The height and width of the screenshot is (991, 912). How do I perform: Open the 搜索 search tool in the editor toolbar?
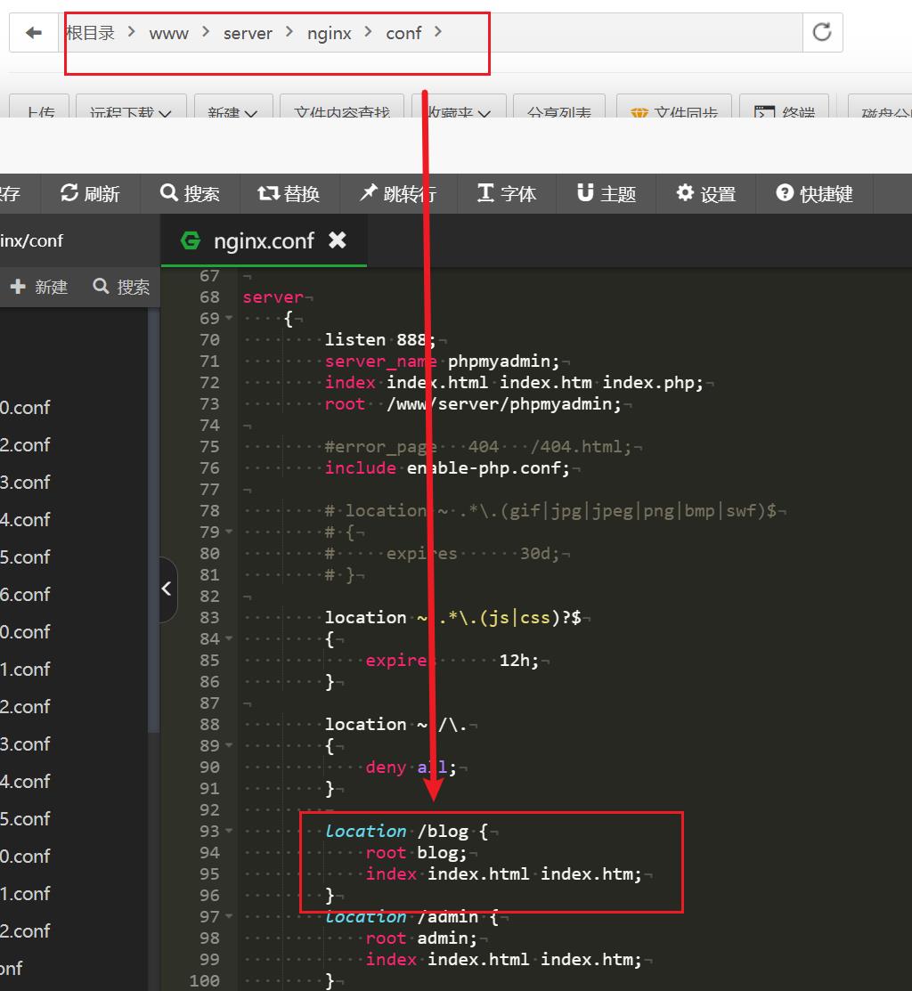tap(191, 193)
